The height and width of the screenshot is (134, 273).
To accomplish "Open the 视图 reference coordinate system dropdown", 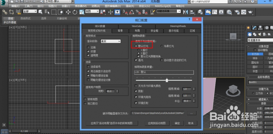I will (x=92, y=11).
